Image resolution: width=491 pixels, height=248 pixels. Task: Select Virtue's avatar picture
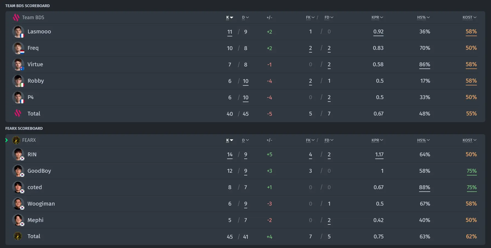click(x=18, y=65)
